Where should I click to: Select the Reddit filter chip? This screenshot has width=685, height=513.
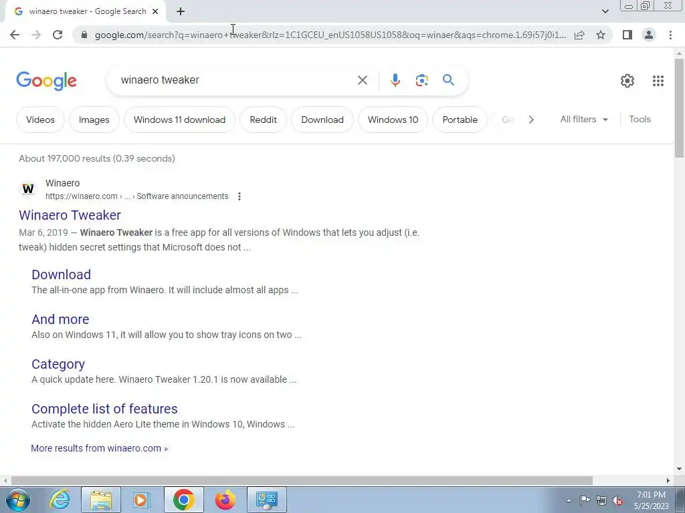point(263,120)
